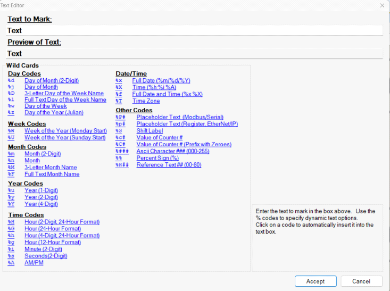The image size is (390, 291).
Task: Click inside the Text to Mark field
Action: [x=195, y=31]
